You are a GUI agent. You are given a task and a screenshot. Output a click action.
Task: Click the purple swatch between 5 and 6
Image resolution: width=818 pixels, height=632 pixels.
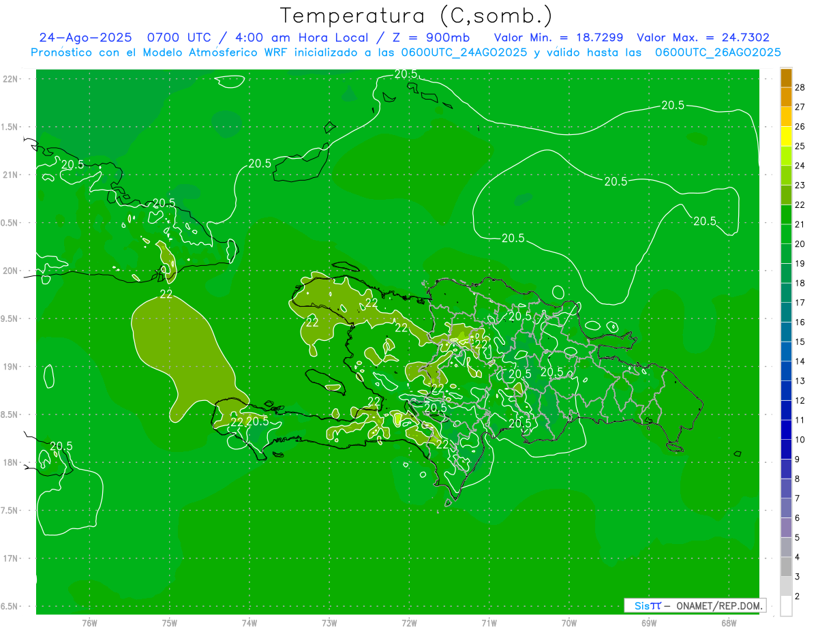787,528
